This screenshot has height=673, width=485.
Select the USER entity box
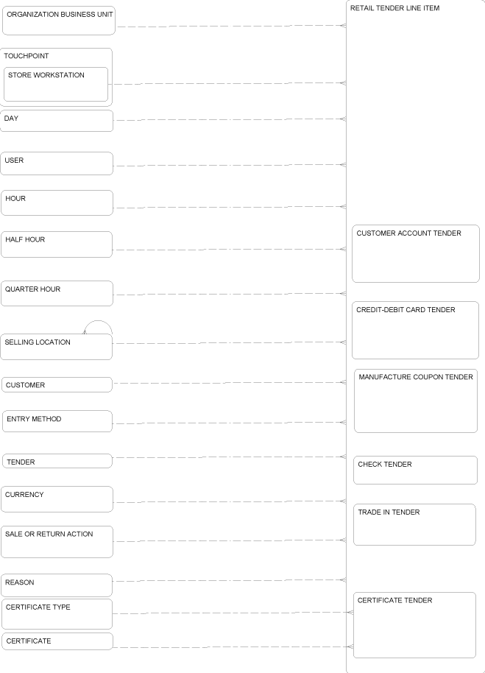point(57,163)
